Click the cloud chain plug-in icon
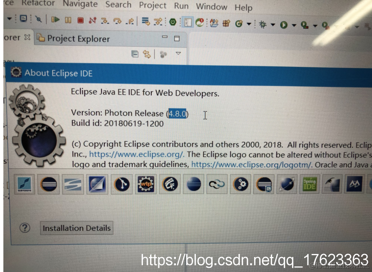The width and height of the screenshot is (372, 272). (216, 184)
